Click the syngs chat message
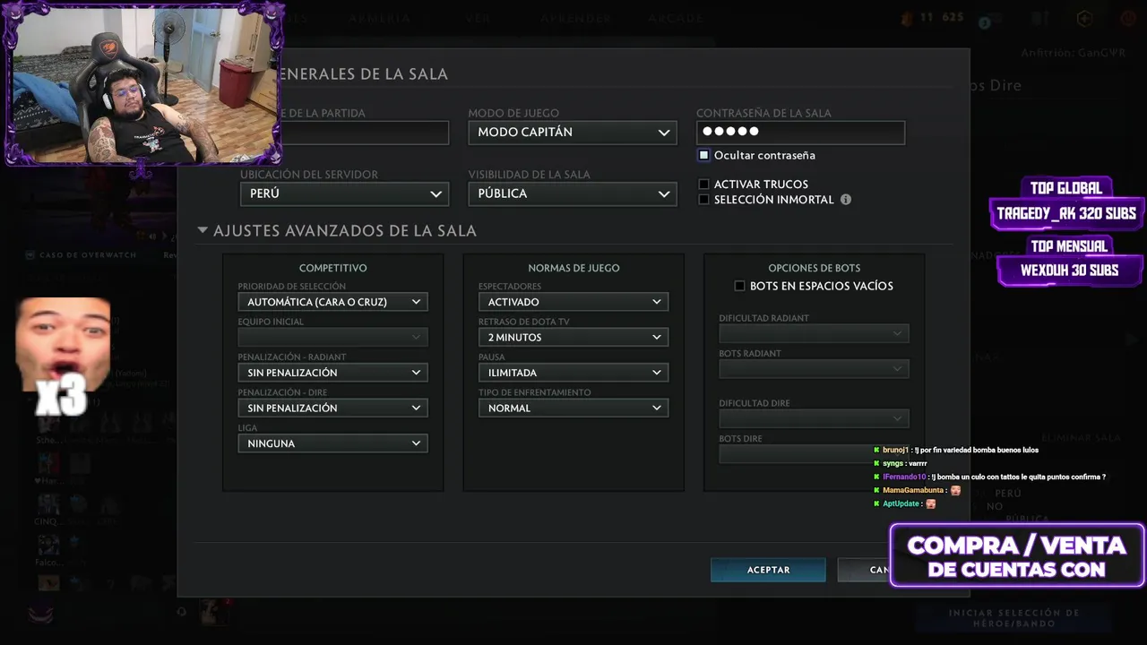This screenshot has width=1147, height=645. pos(900,463)
